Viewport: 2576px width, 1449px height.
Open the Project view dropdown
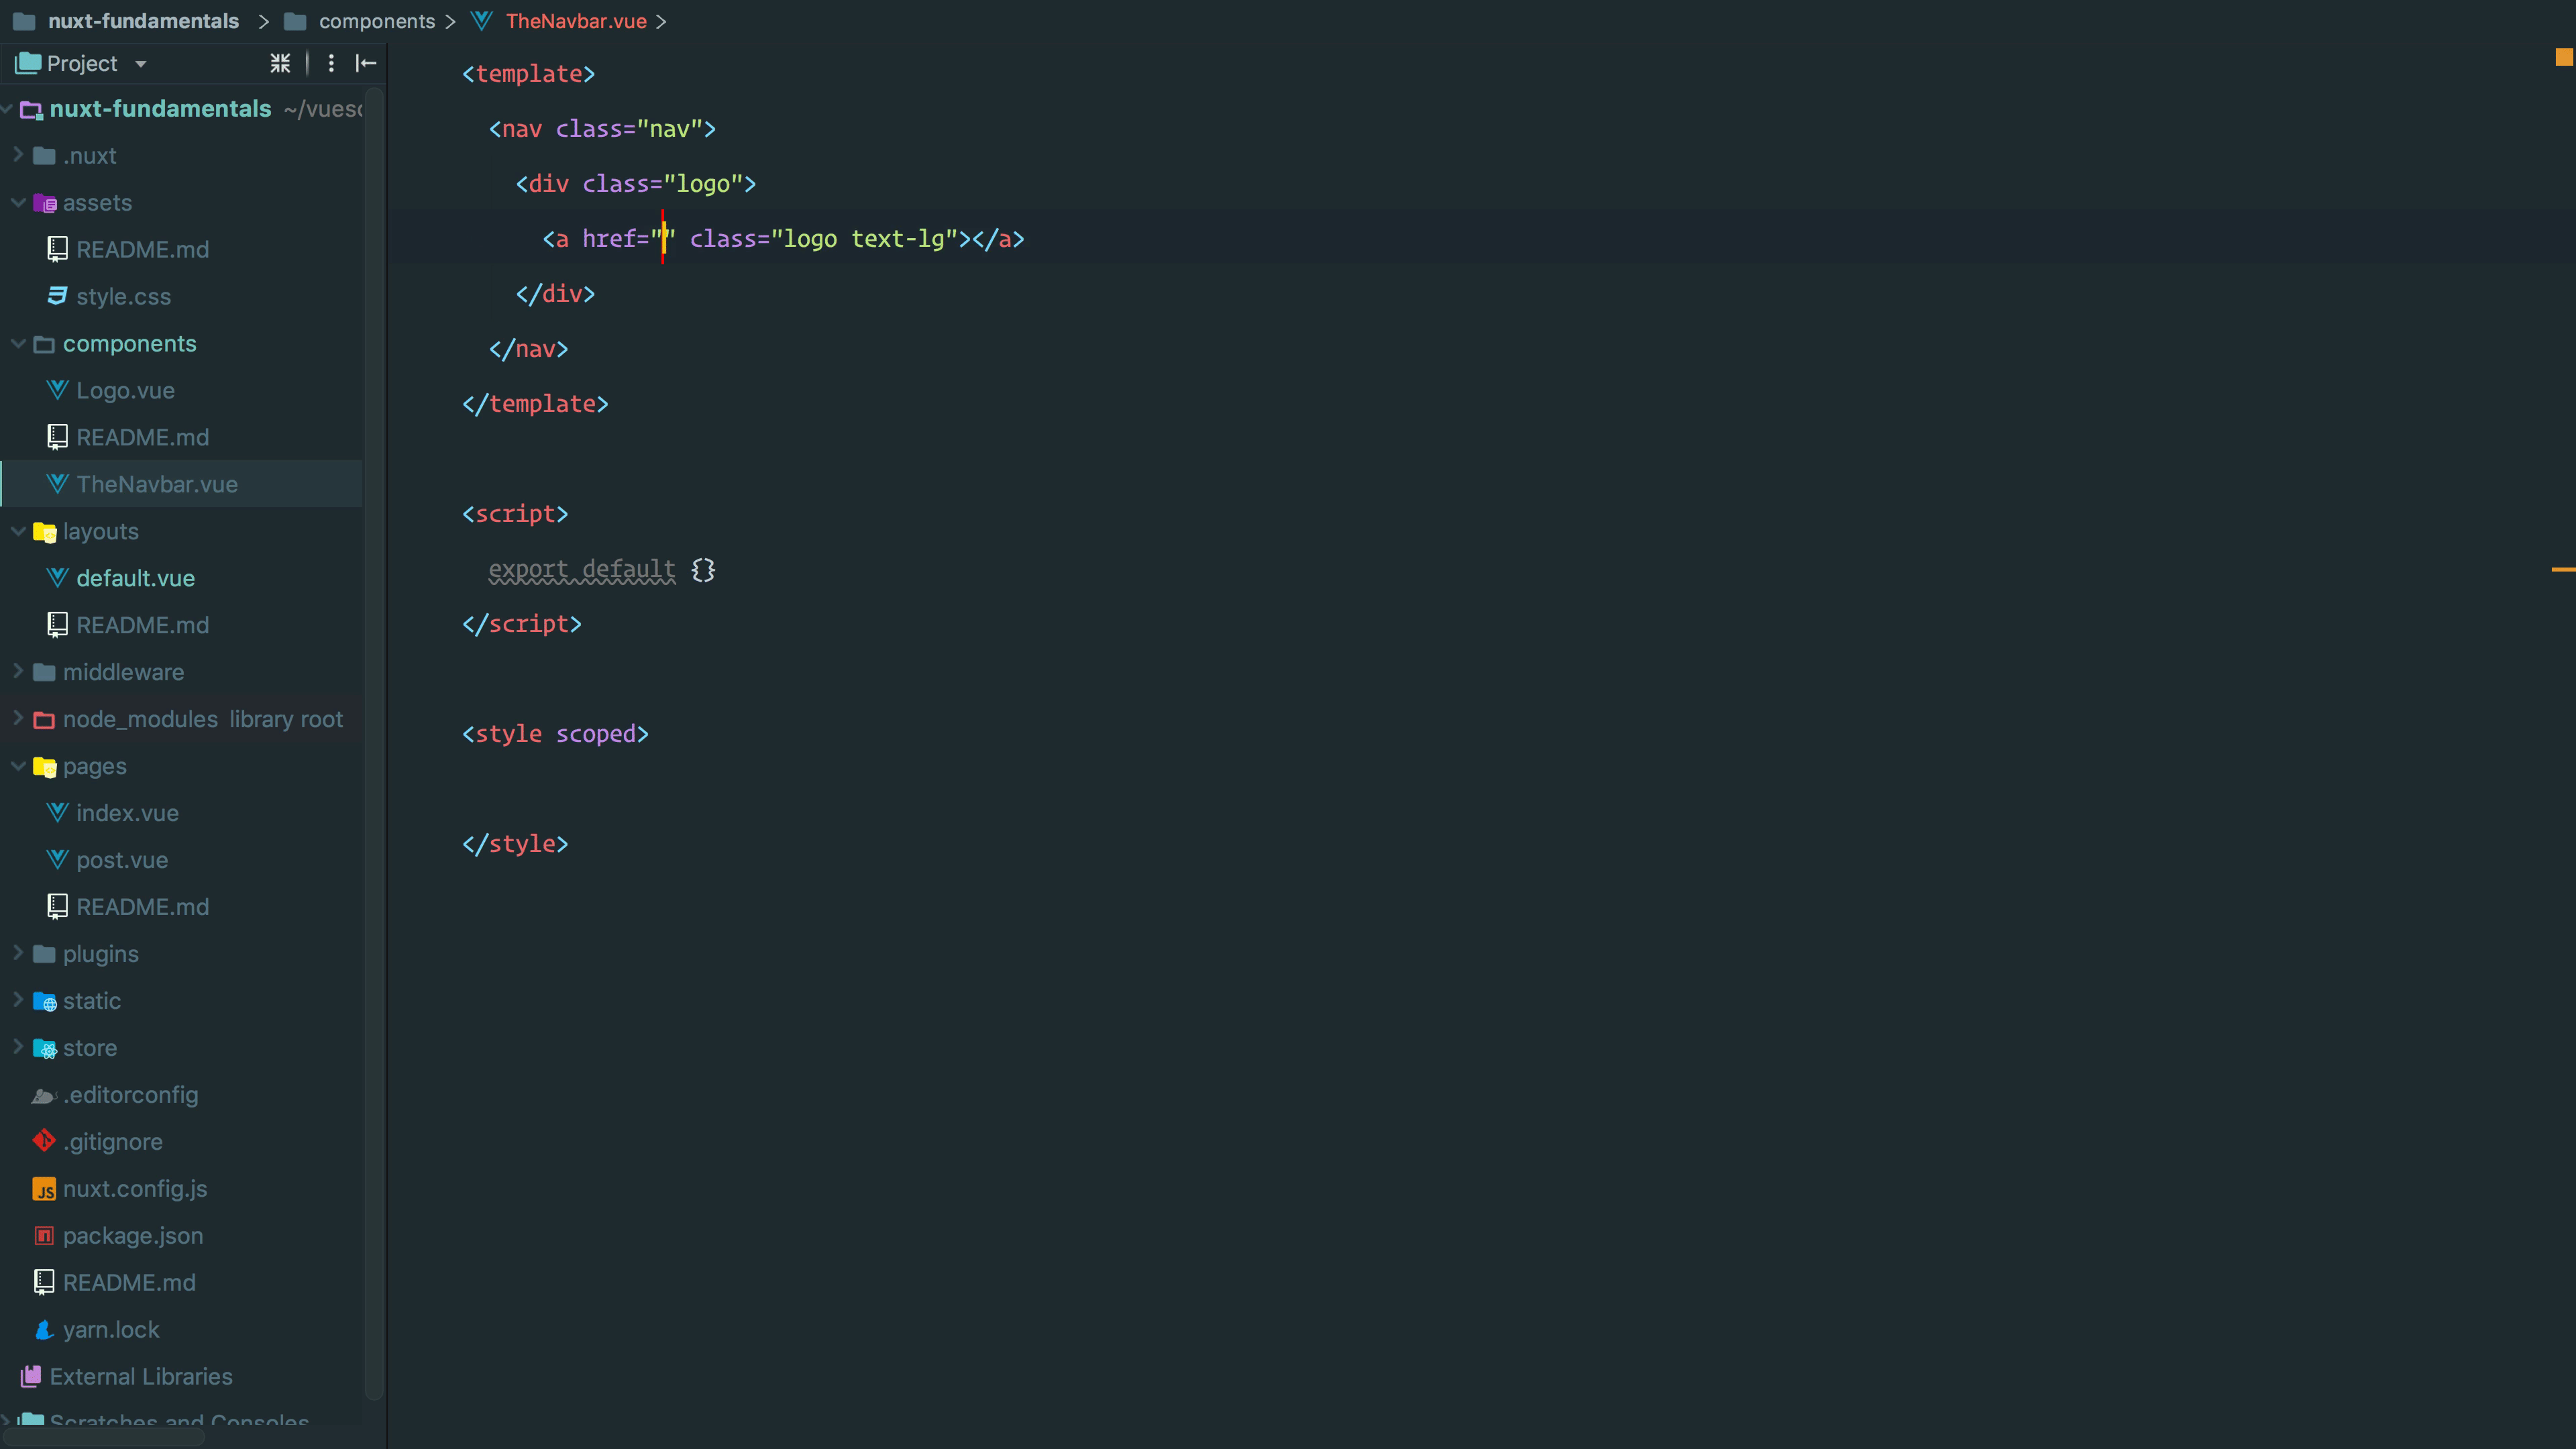click(x=141, y=64)
